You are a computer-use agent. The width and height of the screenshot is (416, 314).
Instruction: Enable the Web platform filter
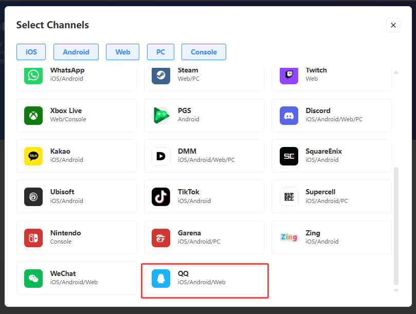point(123,52)
